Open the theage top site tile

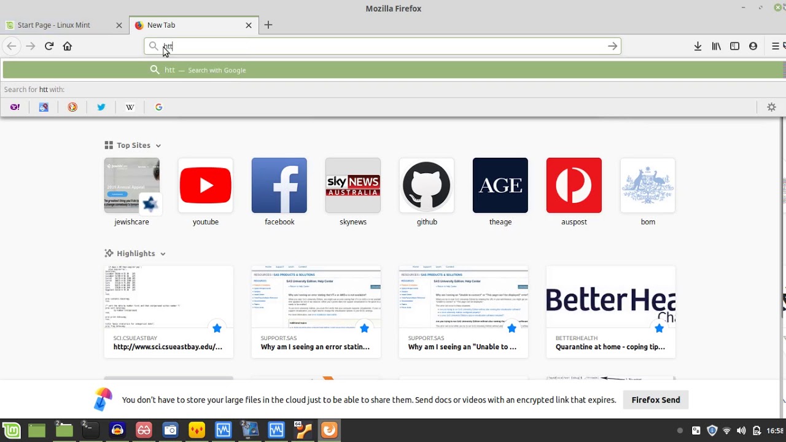tap(500, 192)
